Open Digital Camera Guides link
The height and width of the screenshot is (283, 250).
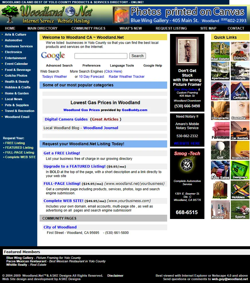tap(66, 119)
